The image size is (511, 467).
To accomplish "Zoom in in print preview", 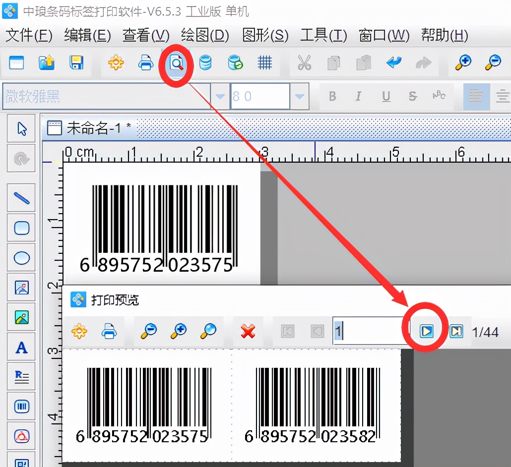I will pyautogui.click(x=178, y=331).
